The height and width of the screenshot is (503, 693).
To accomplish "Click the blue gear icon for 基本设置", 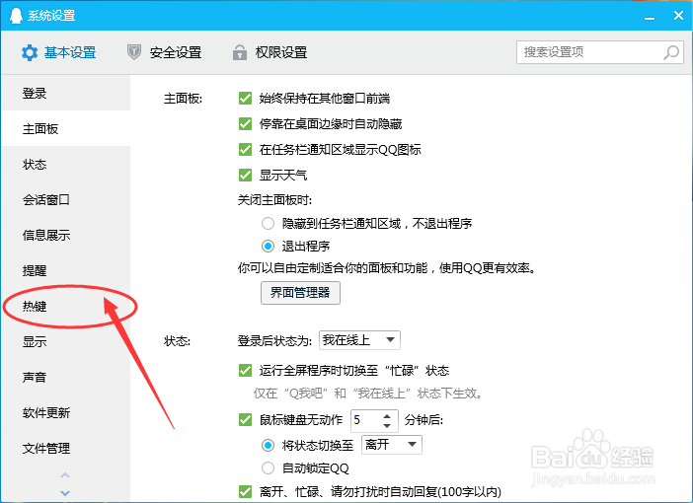I will click(30, 52).
